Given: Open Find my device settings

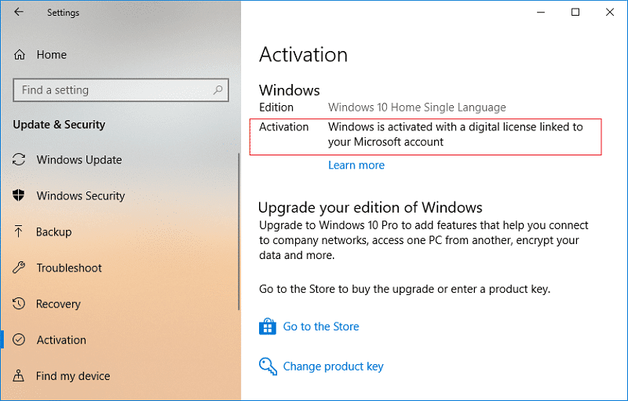Looking at the screenshot, I should [73, 377].
